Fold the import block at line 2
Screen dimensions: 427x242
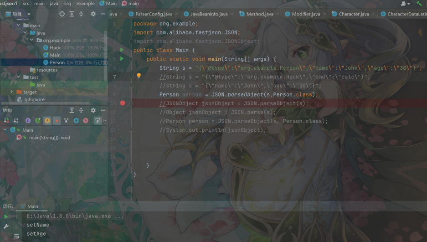(x=131, y=32)
